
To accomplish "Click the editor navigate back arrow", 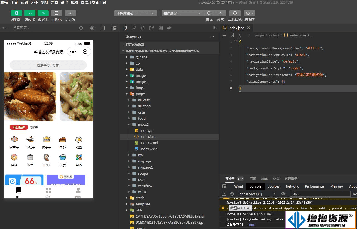I will pos(241,35).
